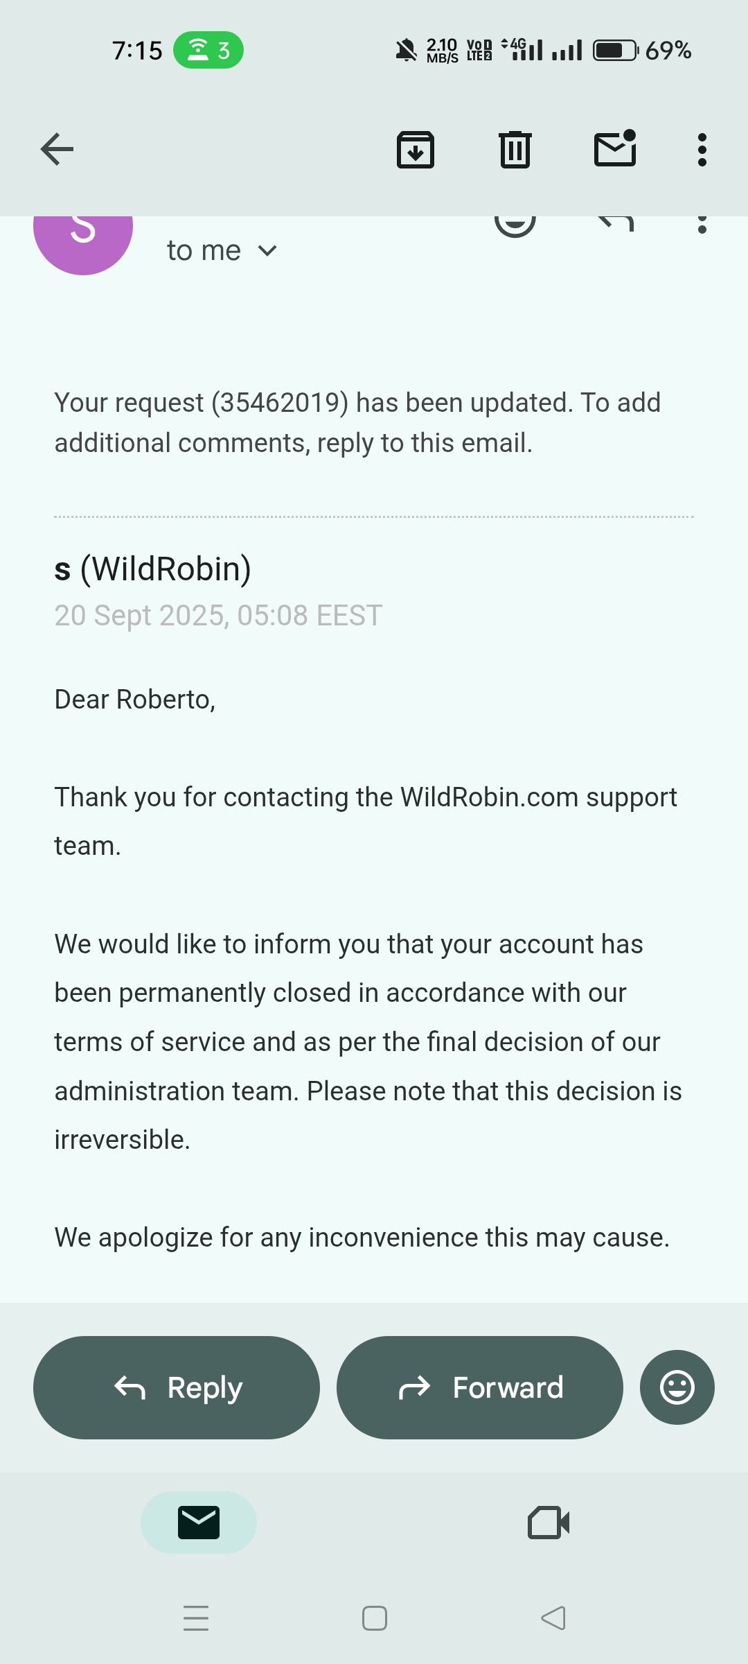
Task: Switch to the Meet video tab
Action: pyautogui.click(x=549, y=1523)
